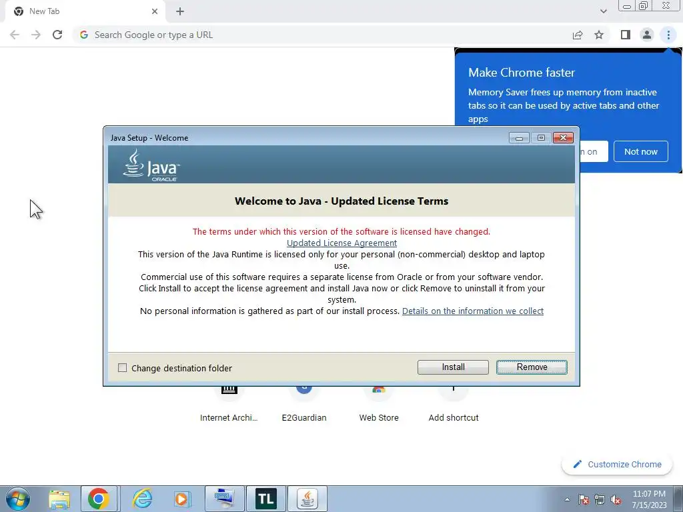Open the Updated License Agreement link

click(x=341, y=243)
